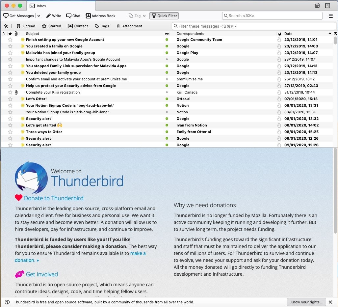Viewport: 338px width, 307px height.
Task: Open the column picker icon
Action: coord(335,34)
